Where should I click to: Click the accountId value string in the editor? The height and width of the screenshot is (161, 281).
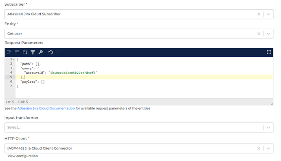point(73,73)
